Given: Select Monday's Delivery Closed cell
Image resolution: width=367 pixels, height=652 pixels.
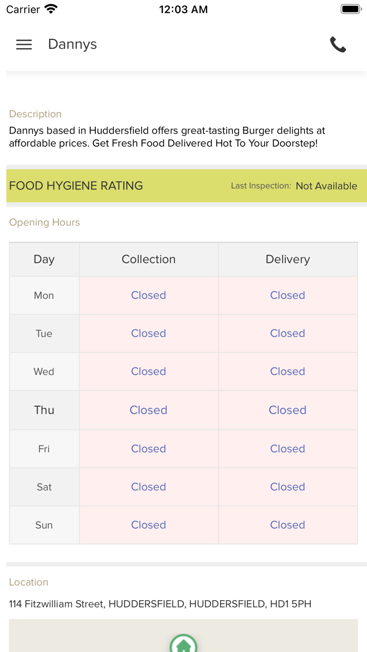Looking at the screenshot, I should click(287, 295).
